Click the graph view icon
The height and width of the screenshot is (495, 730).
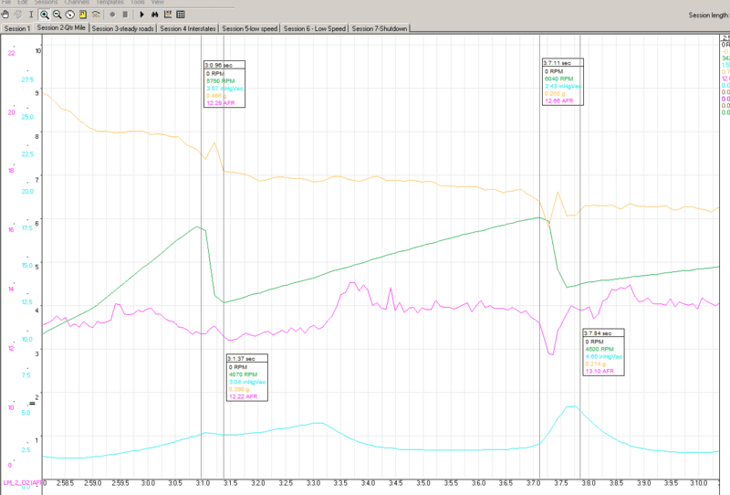point(167,15)
